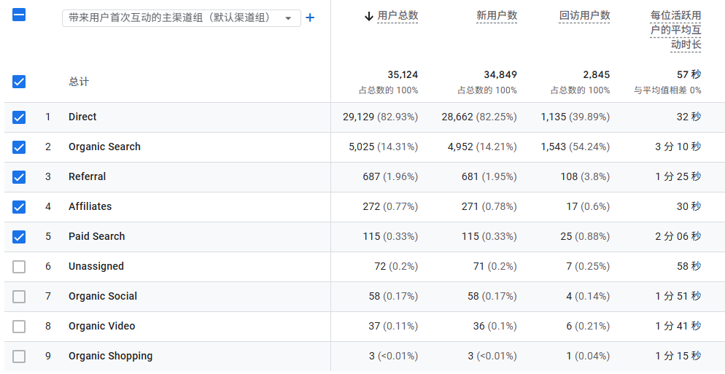Sort by 每位活跃用户的平均互动时长 header

675,30
